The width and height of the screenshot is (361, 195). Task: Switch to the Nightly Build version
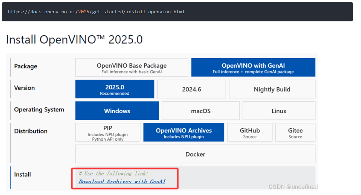[x=272, y=89]
